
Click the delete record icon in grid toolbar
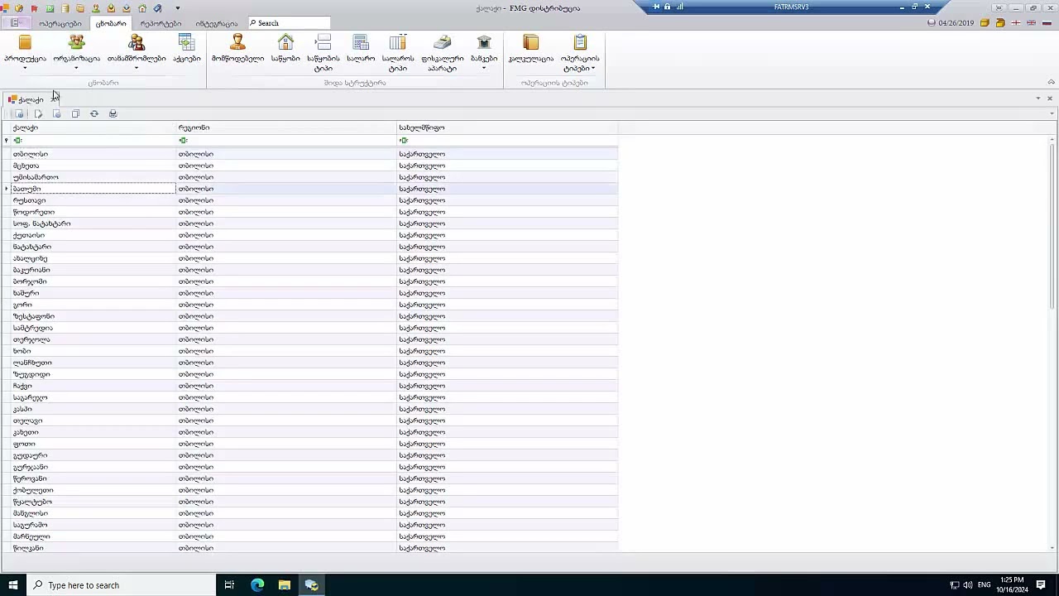pyautogui.click(x=56, y=113)
